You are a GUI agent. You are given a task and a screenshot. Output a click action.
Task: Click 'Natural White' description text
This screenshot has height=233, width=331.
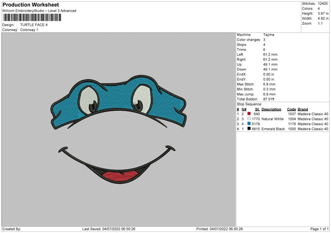click(x=273, y=119)
